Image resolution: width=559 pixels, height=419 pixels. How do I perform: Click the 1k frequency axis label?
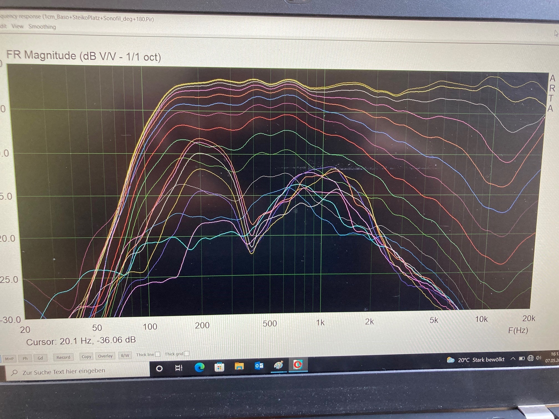[320, 323]
